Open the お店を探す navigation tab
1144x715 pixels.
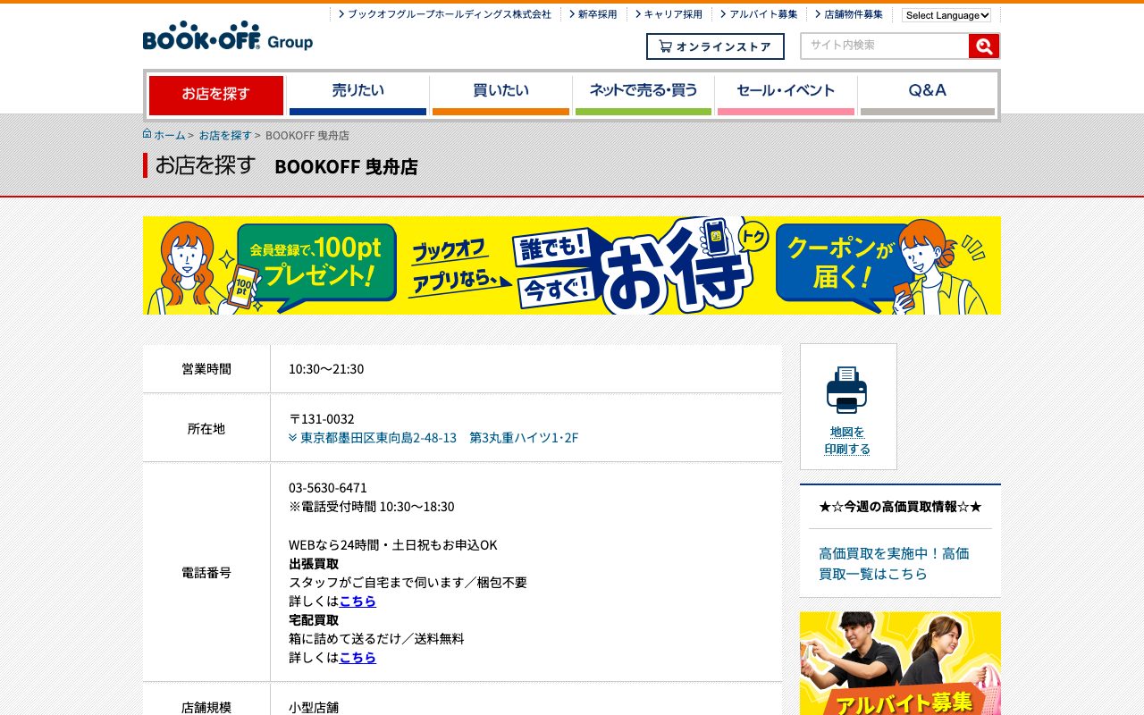[x=216, y=95]
